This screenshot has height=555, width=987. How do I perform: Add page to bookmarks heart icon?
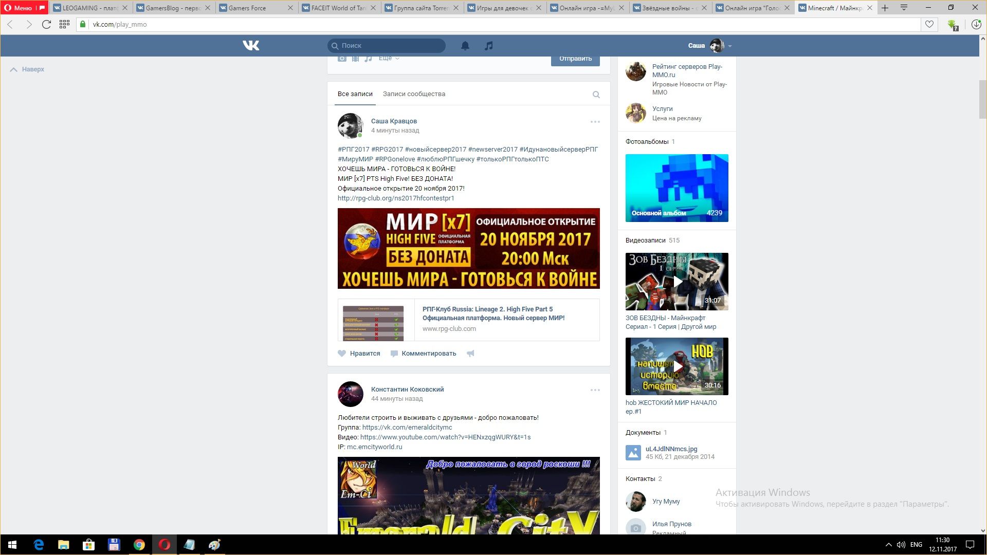929,24
